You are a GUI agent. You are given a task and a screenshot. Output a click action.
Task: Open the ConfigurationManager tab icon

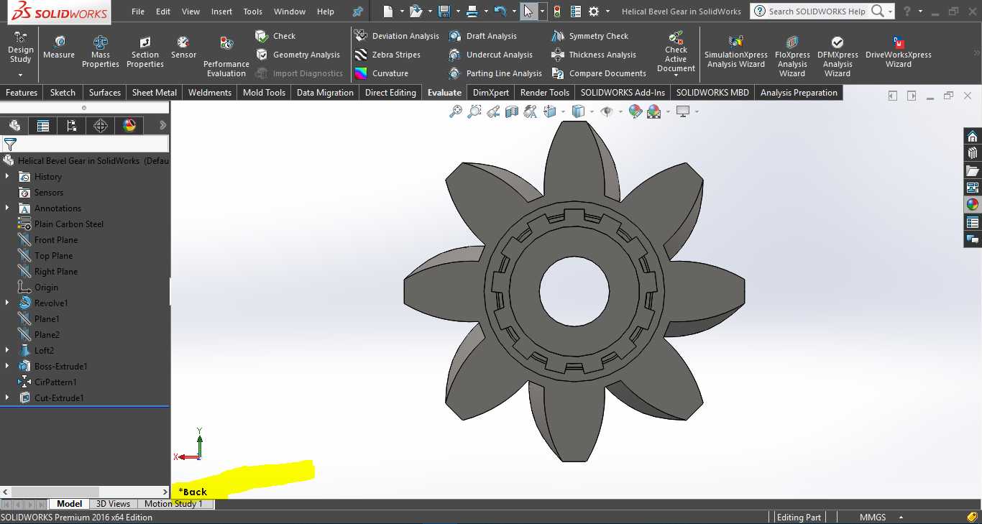72,126
